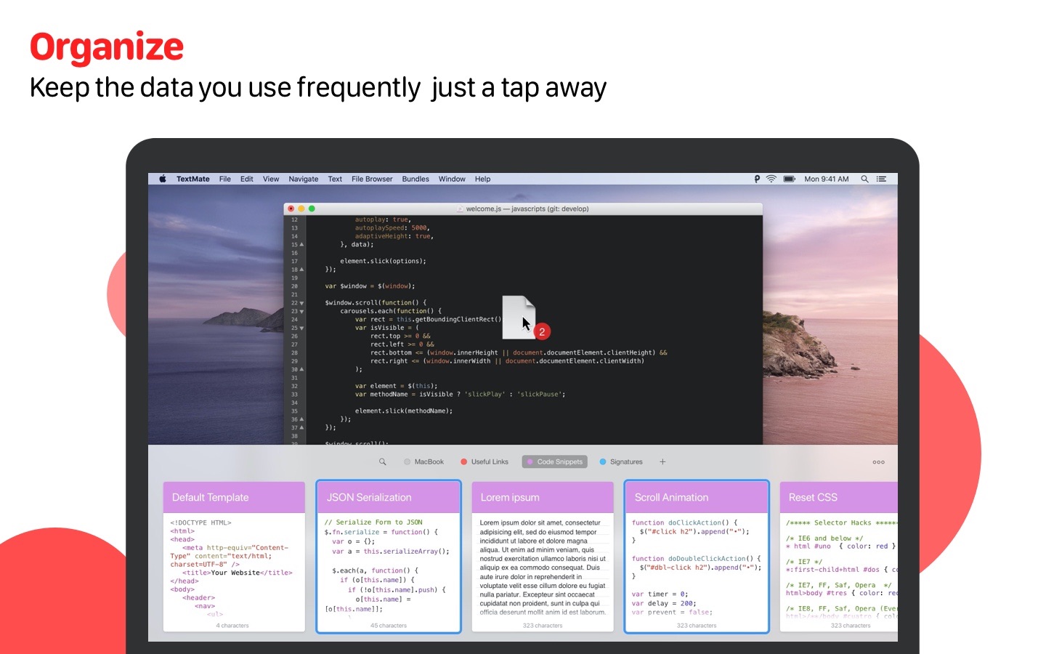
Task: Open search in the pinboard bar
Action: tap(383, 461)
